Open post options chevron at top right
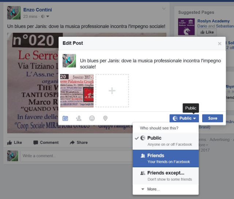 coord(164,9)
